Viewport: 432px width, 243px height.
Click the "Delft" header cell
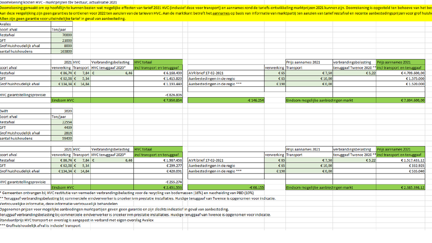pos(26,111)
